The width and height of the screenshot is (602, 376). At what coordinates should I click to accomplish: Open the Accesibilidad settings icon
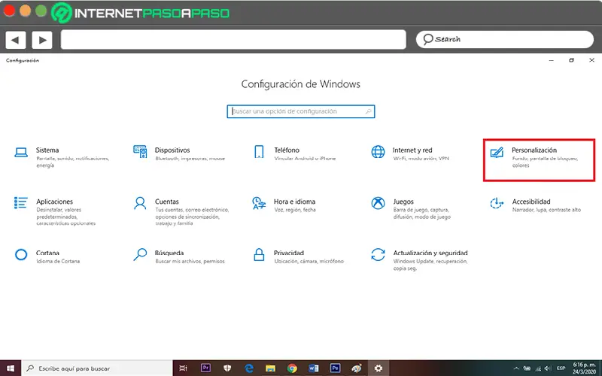[497, 203]
